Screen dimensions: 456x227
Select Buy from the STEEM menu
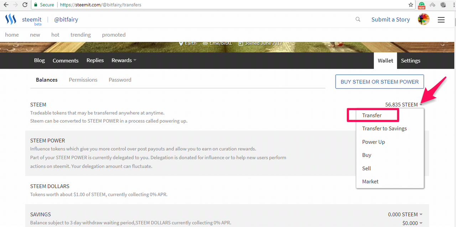pos(367,155)
